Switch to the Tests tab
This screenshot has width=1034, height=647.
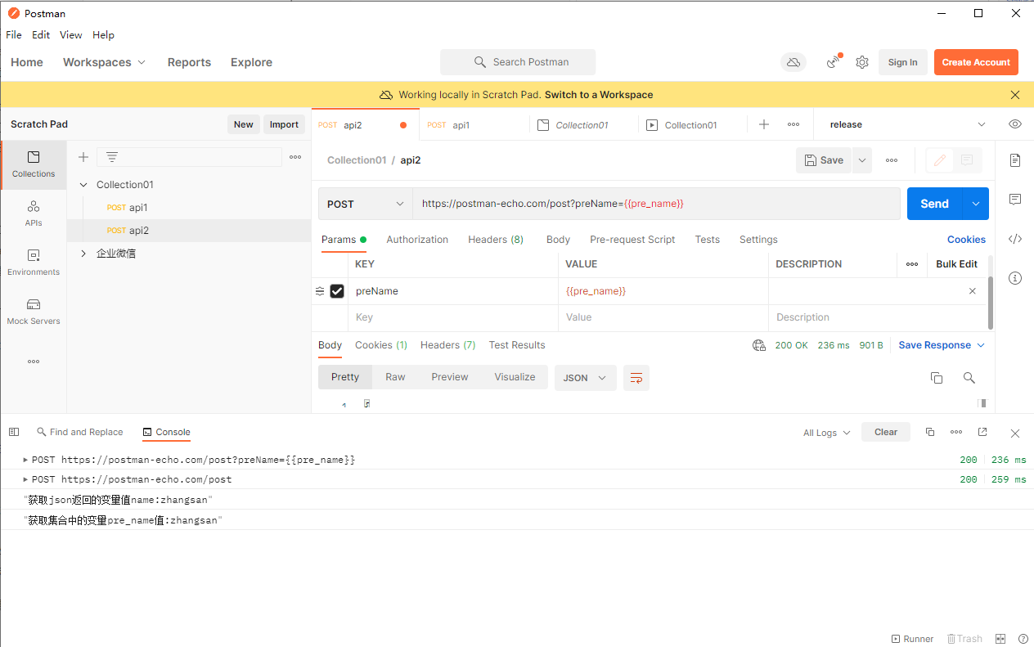point(708,240)
